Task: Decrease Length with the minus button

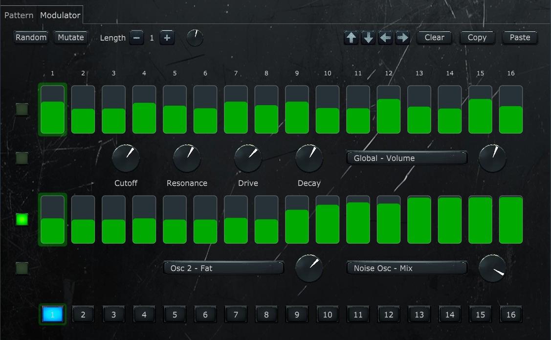Action: point(136,38)
